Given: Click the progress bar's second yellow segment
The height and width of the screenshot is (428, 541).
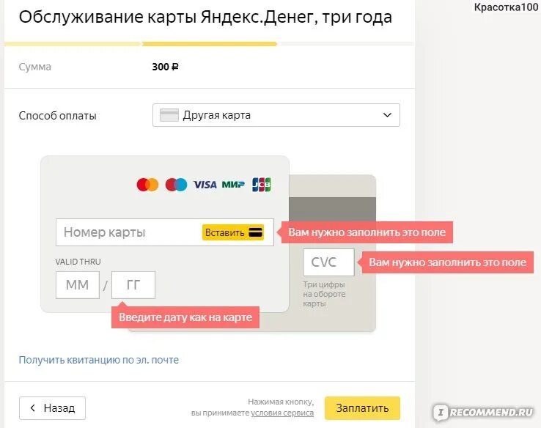Looking at the screenshot, I should point(210,44).
